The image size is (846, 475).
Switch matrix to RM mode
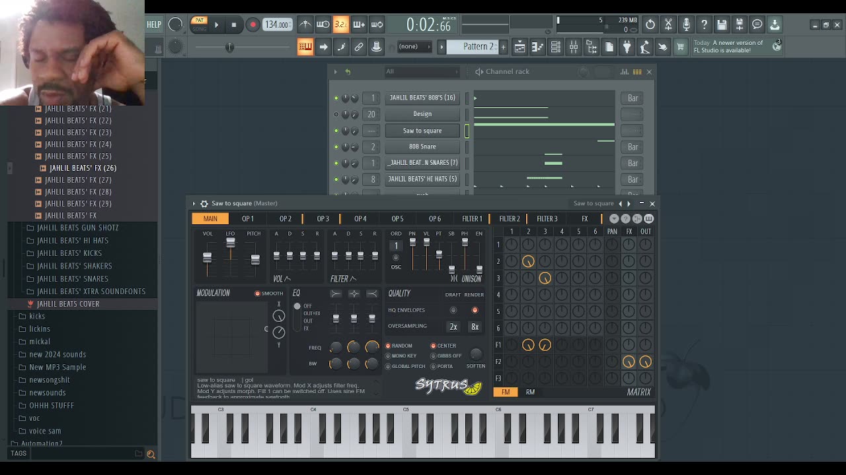click(x=530, y=393)
